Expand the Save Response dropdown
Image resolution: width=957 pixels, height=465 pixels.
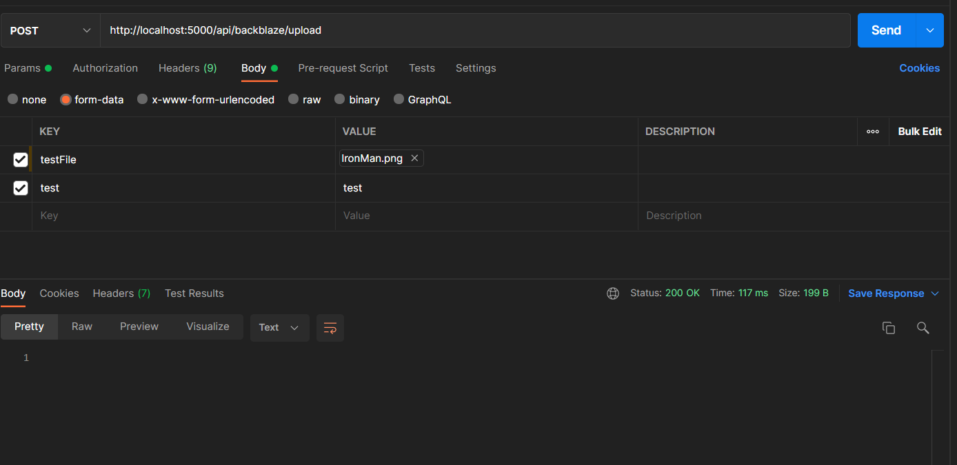[x=935, y=293]
